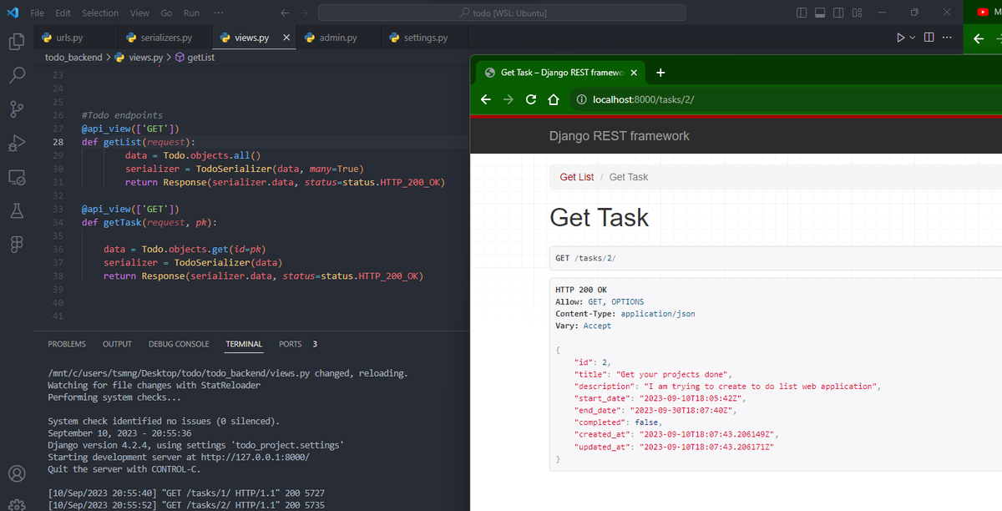
Task: Click line number 28 in the gutter
Action: tap(58, 142)
